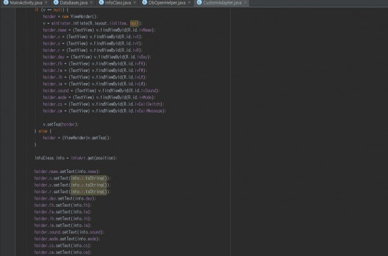Close the DataBases.java tab
The height and width of the screenshot is (256, 388).
91,3
